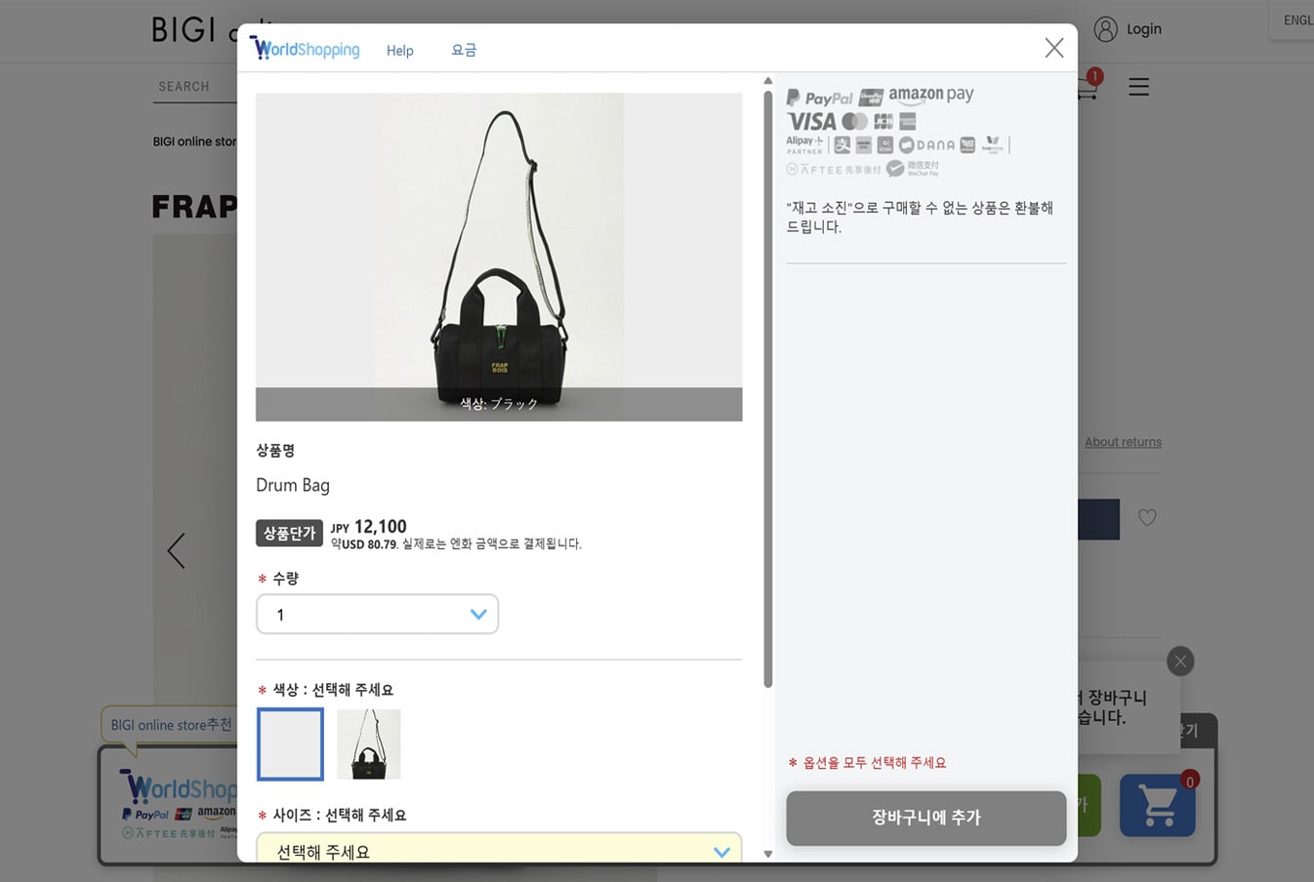Image resolution: width=1314 pixels, height=882 pixels.
Task: Click the SEARCH input field
Action: [x=195, y=87]
